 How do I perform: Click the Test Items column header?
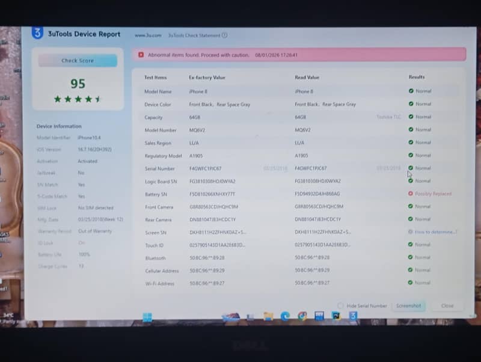(156, 78)
